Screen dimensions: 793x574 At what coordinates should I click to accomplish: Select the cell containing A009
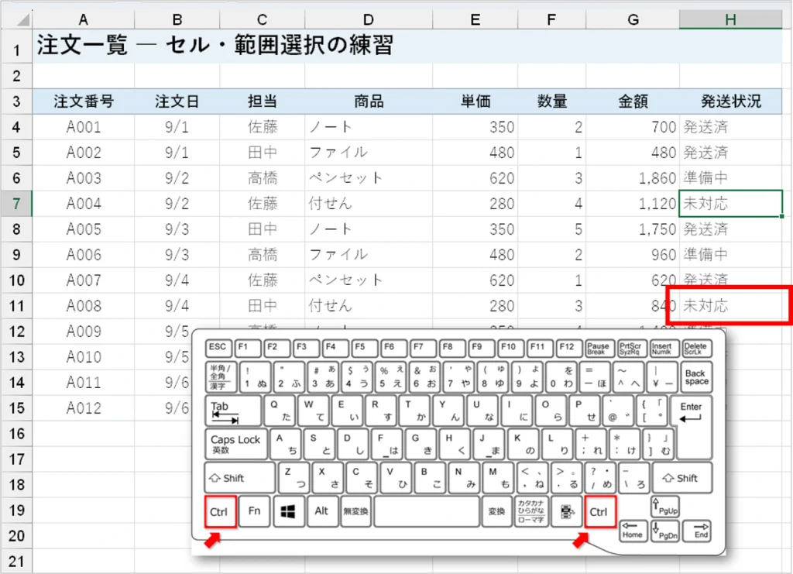pos(84,332)
